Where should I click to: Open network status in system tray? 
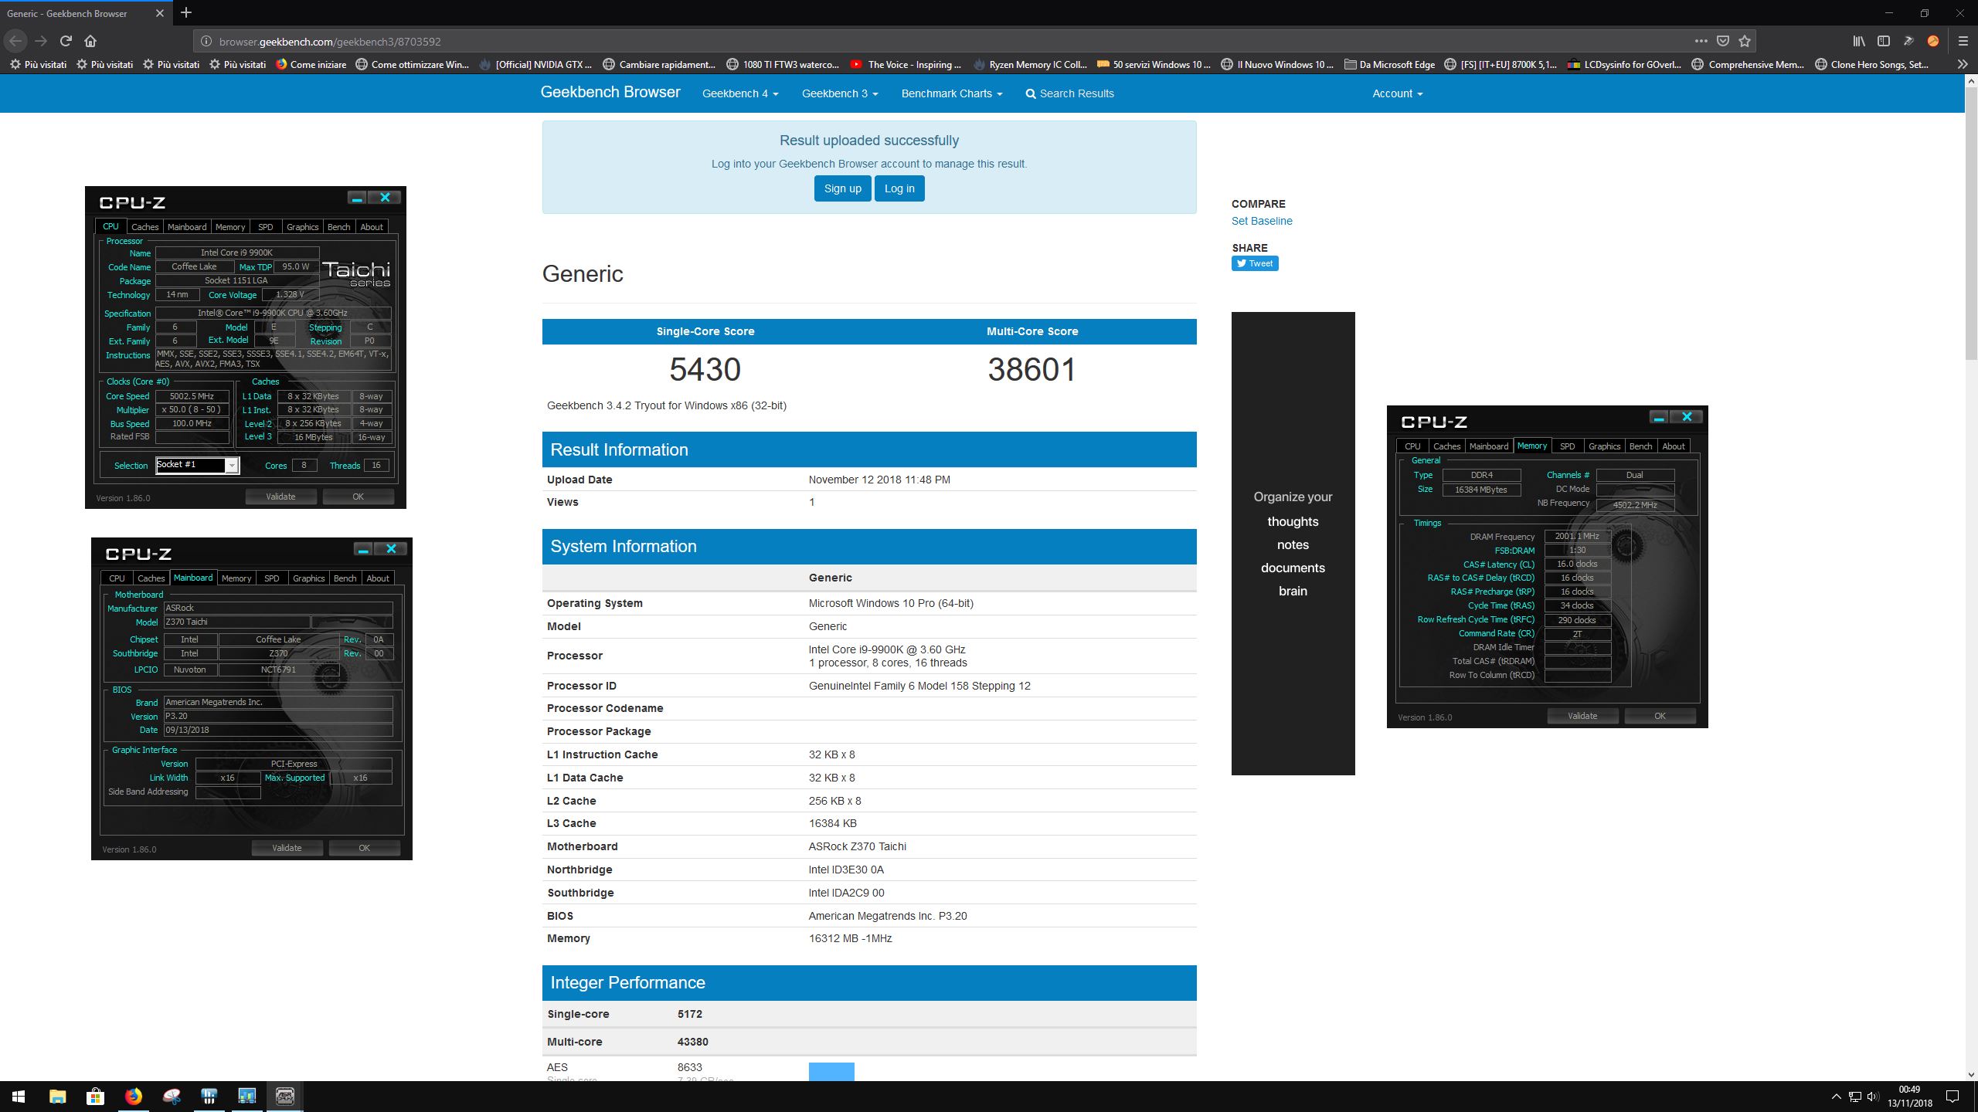(x=1854, y=1097)
